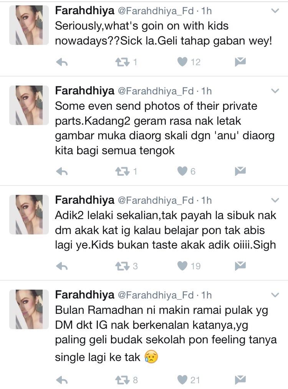Viewport: 288px width, 389px height.
Task: Share 'Some even send photos' tweet via message
Action: click(x=240, y=171)
